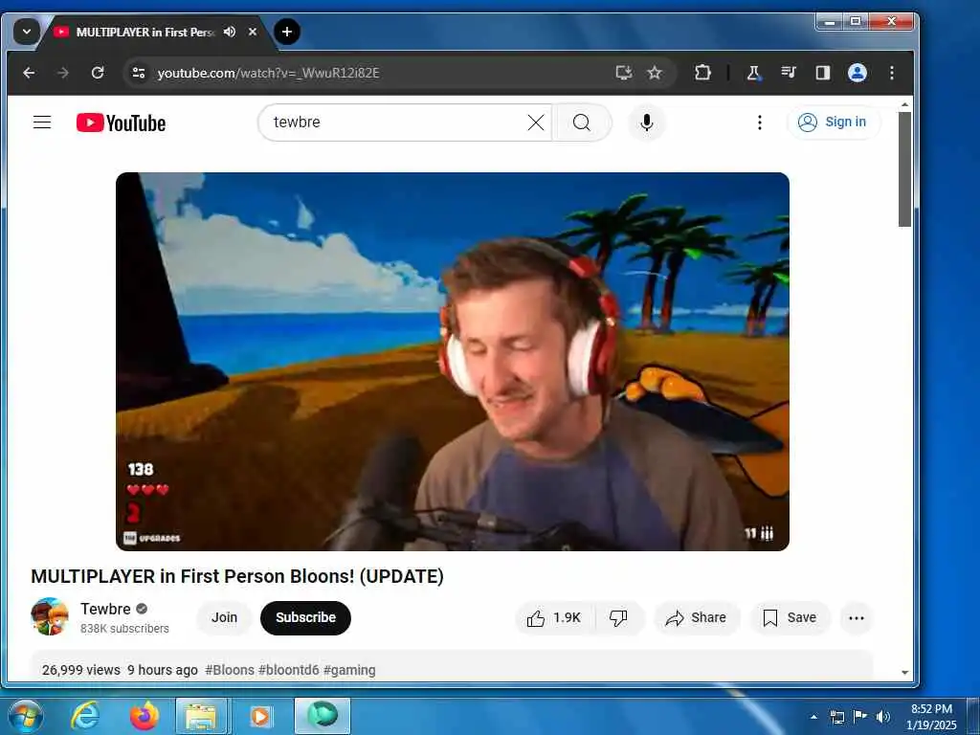Select the MULTIPLAYER in First Person tab
The image size is (980, 735).
(145, 32)
